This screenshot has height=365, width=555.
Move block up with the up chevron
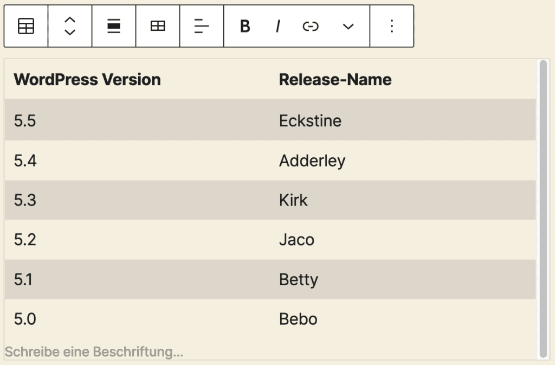(x=70, y=20)
